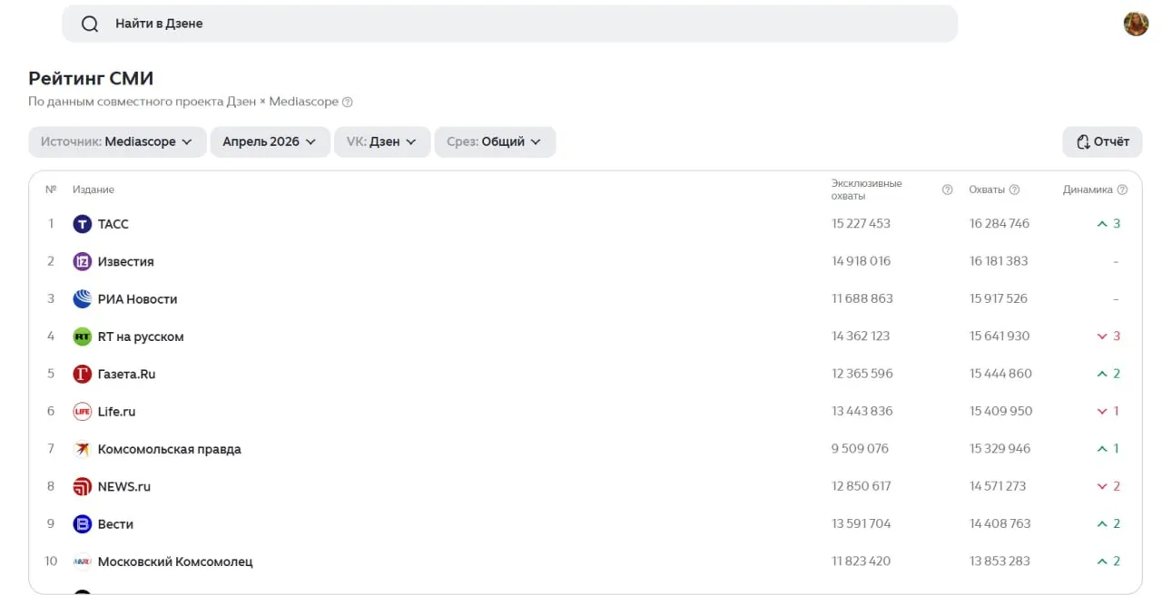The image size is (1162, 605).
Task: Click the Вести logo icon
Action: click(83, 524)
